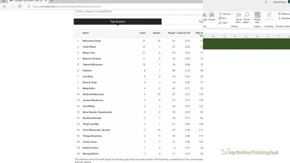
Task: Click Takumi Minamino player name
Action: [x=92, y=64]
